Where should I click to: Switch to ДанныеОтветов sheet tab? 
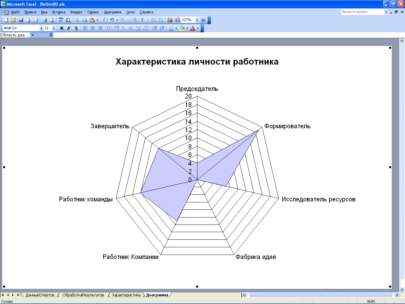(x=40, y=295)
